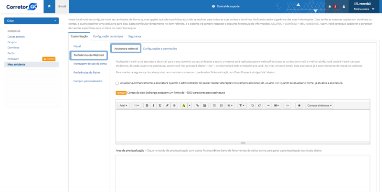The image size is (382, 192).
Task: Toggle strikethrough formatting in editor
Action: 174,106
